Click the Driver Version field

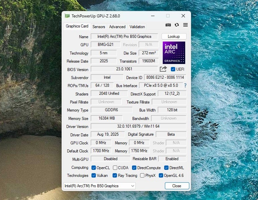click(x=138, y=126)
